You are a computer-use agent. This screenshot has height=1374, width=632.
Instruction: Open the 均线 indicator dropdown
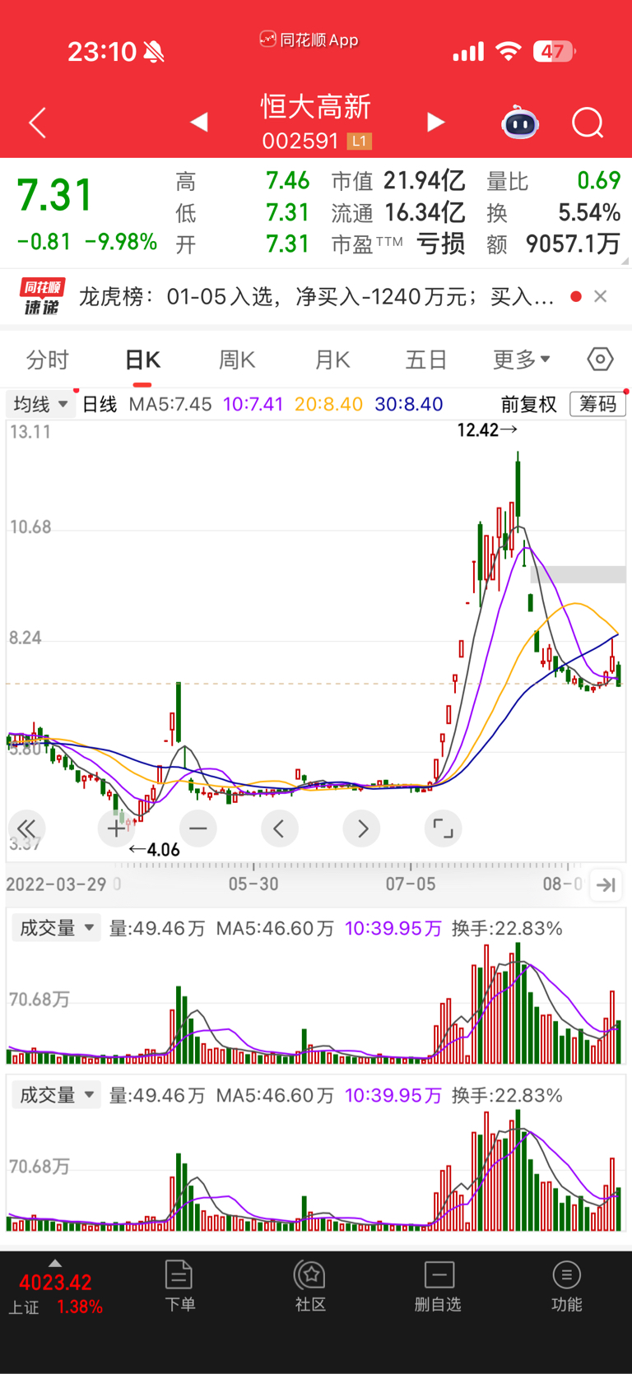(40, 404)
